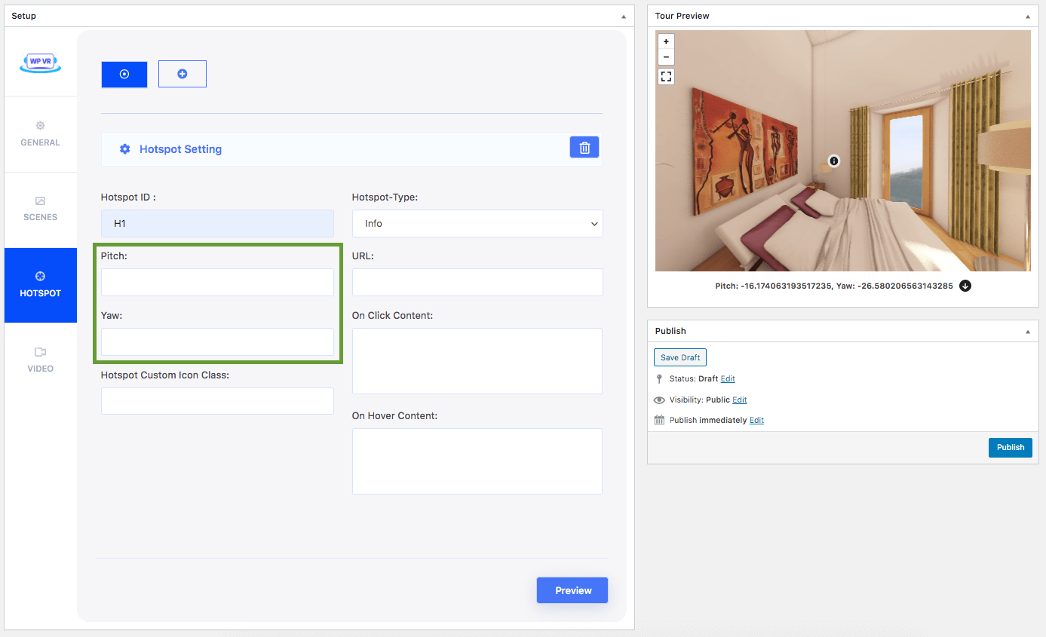Click the Hotspot Setting heading
Screen dimensions: 1046x637
pyautogui.click(x=180, y=149)
